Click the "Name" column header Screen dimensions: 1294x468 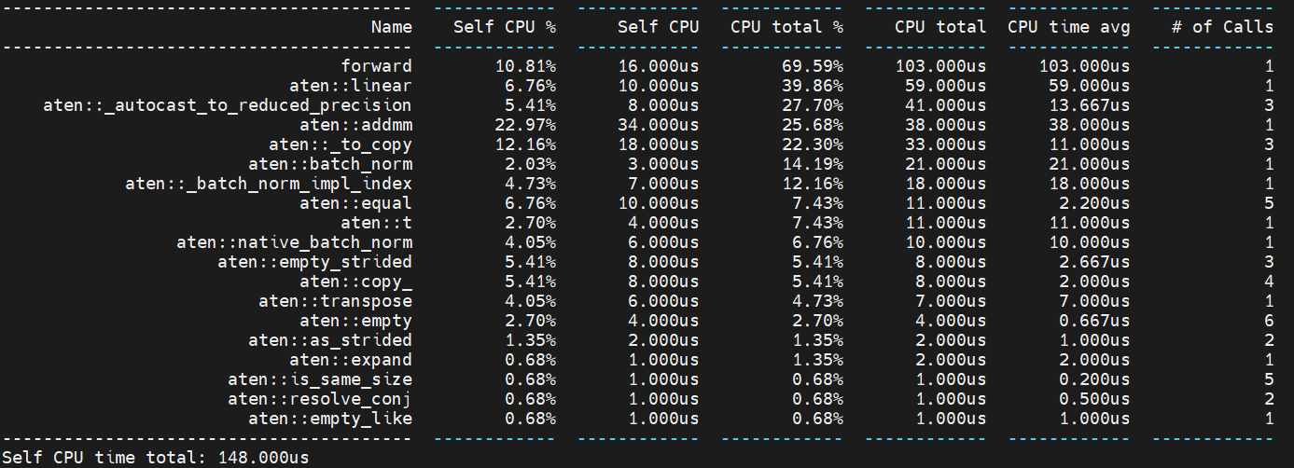(391, 27)
